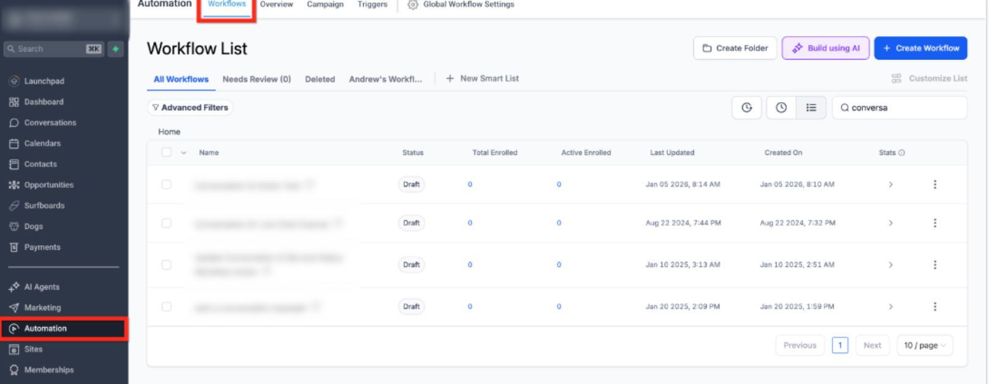This screenshot has height=384, width=989.
Task: Click the green quick-action icon beside search
Action: pos(116,49)
